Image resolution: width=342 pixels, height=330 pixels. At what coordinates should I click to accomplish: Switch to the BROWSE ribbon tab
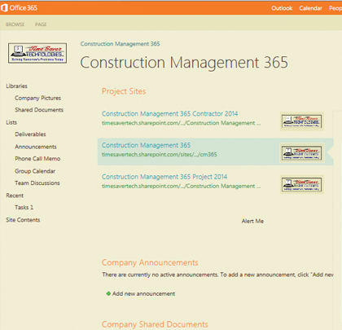point(15,24)
